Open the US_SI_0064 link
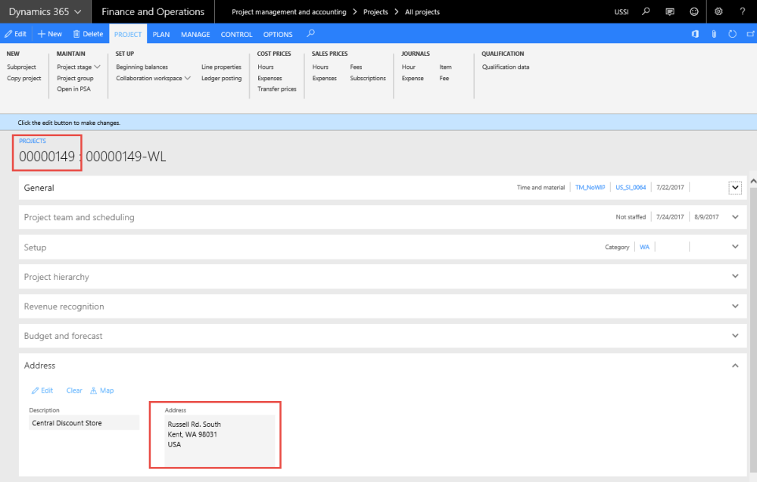The width and height of the screenshot is (757, 482). pos(631,188)
